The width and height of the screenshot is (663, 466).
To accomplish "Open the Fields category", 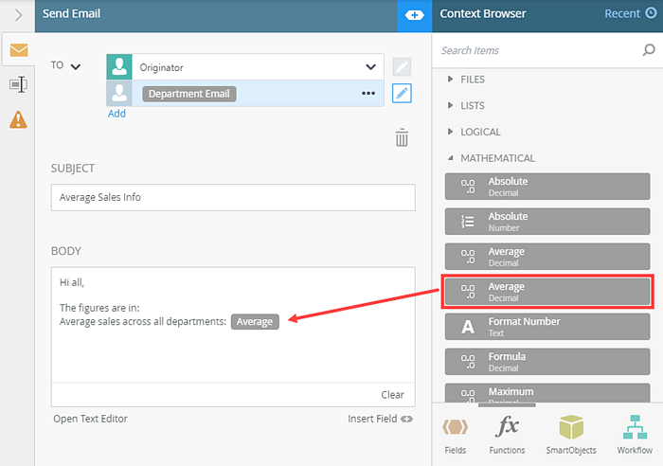I will (x=456, y=435).
